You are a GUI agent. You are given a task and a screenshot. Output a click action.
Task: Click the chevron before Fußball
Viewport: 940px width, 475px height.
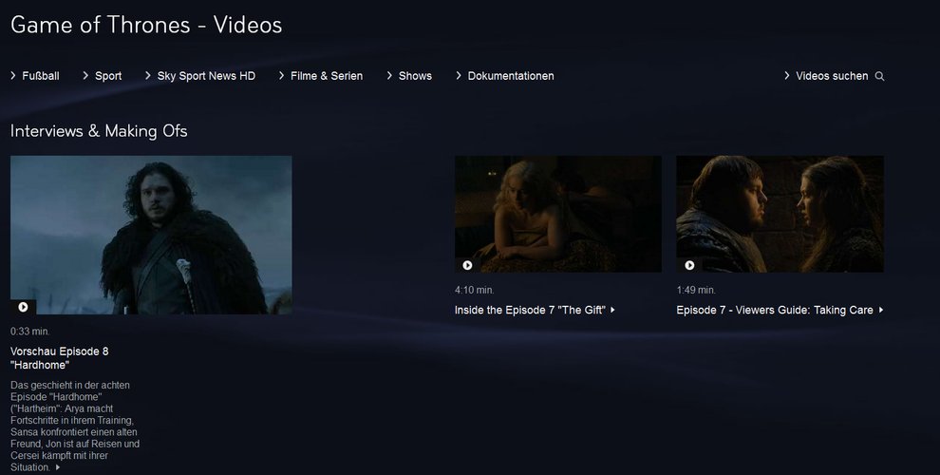[13, 76]
